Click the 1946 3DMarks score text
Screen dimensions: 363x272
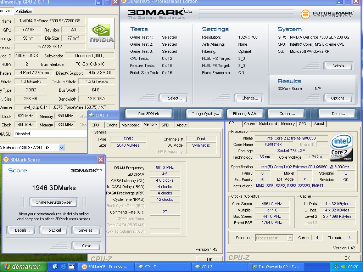click(x=54, y=188)
